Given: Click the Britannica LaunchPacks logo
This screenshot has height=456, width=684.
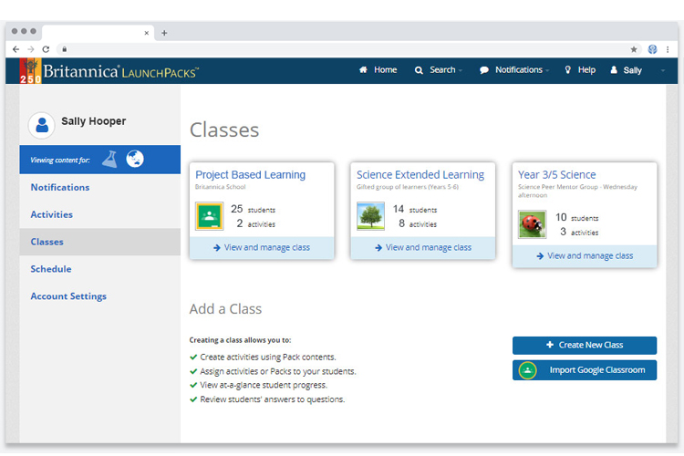Looking at the screenshot, I should pyautogui.click(x=109, y=71).
